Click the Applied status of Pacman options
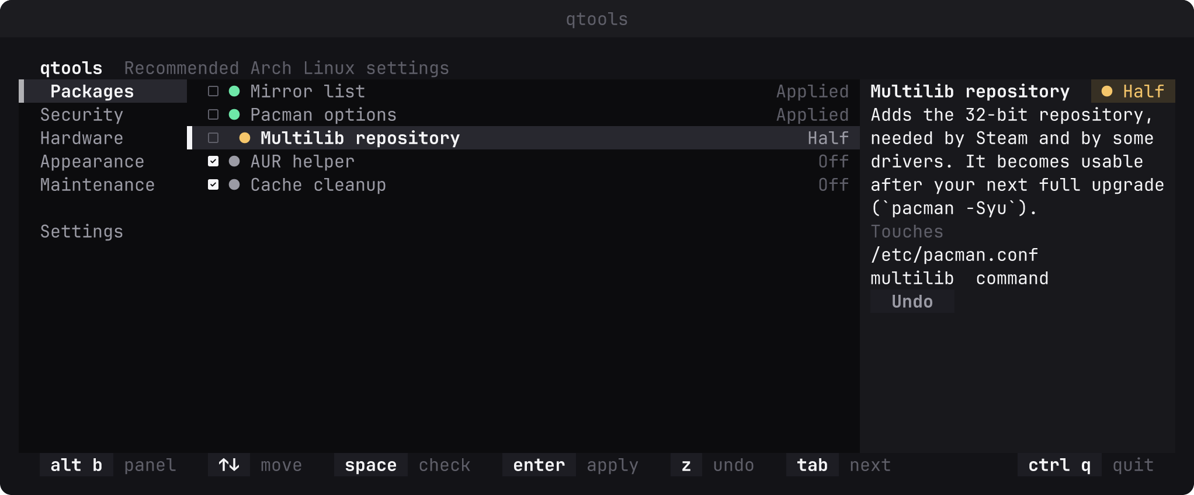The width and height of the screenshot is (1194, 495). 813,114
